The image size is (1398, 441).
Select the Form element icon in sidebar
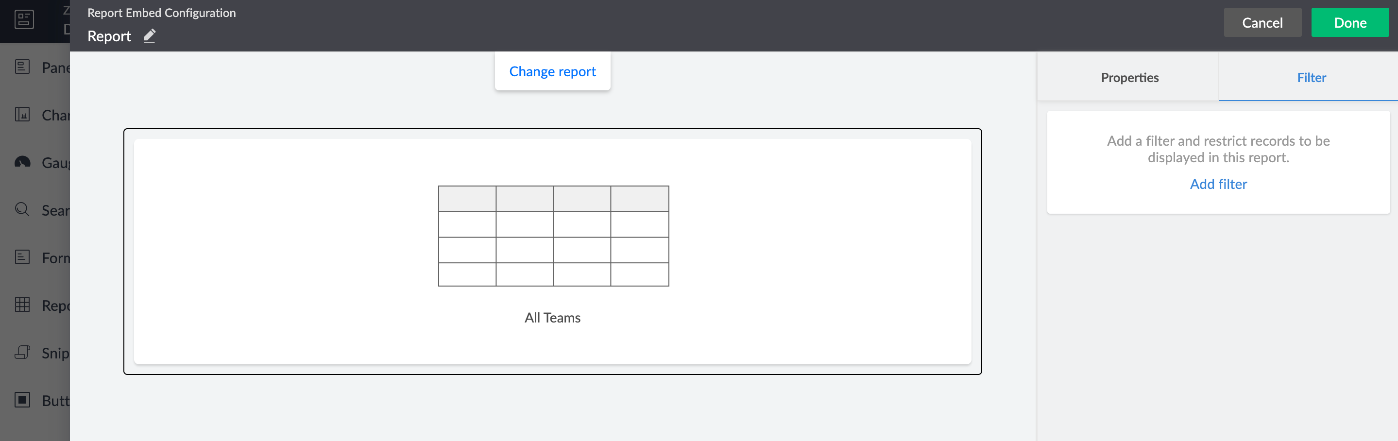pos(22,257)
